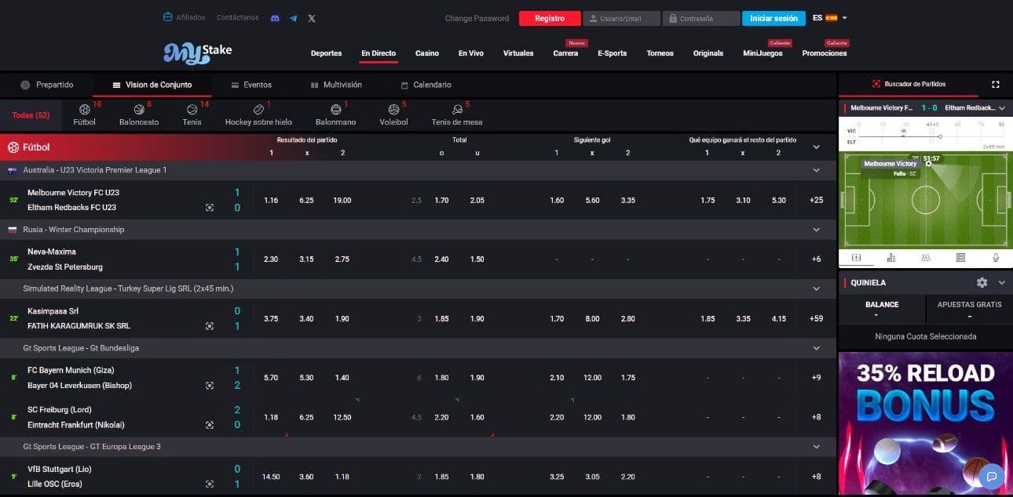This screenshot has height=497, width=1013.
Task: Collapse the Australia U23 Victoria league section
Action: point(817,169)
